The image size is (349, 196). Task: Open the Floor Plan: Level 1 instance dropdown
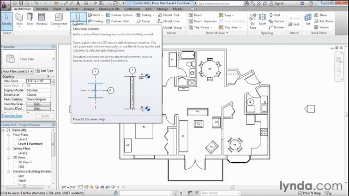[x=32, y=71]
